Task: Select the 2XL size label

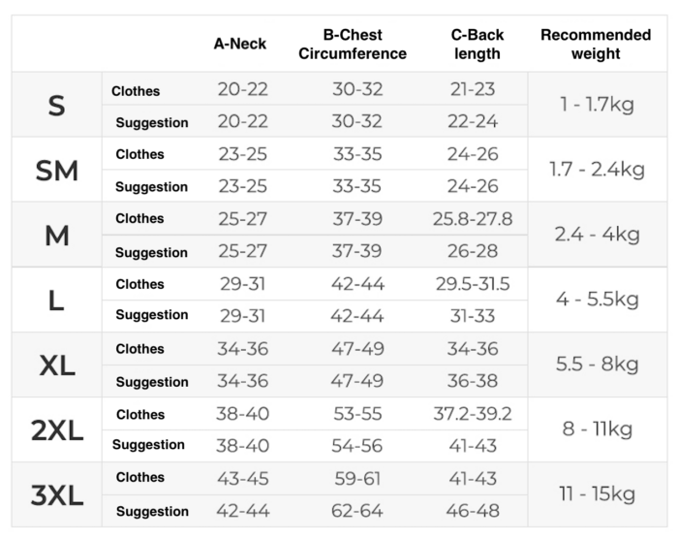Action: (56, 429)
